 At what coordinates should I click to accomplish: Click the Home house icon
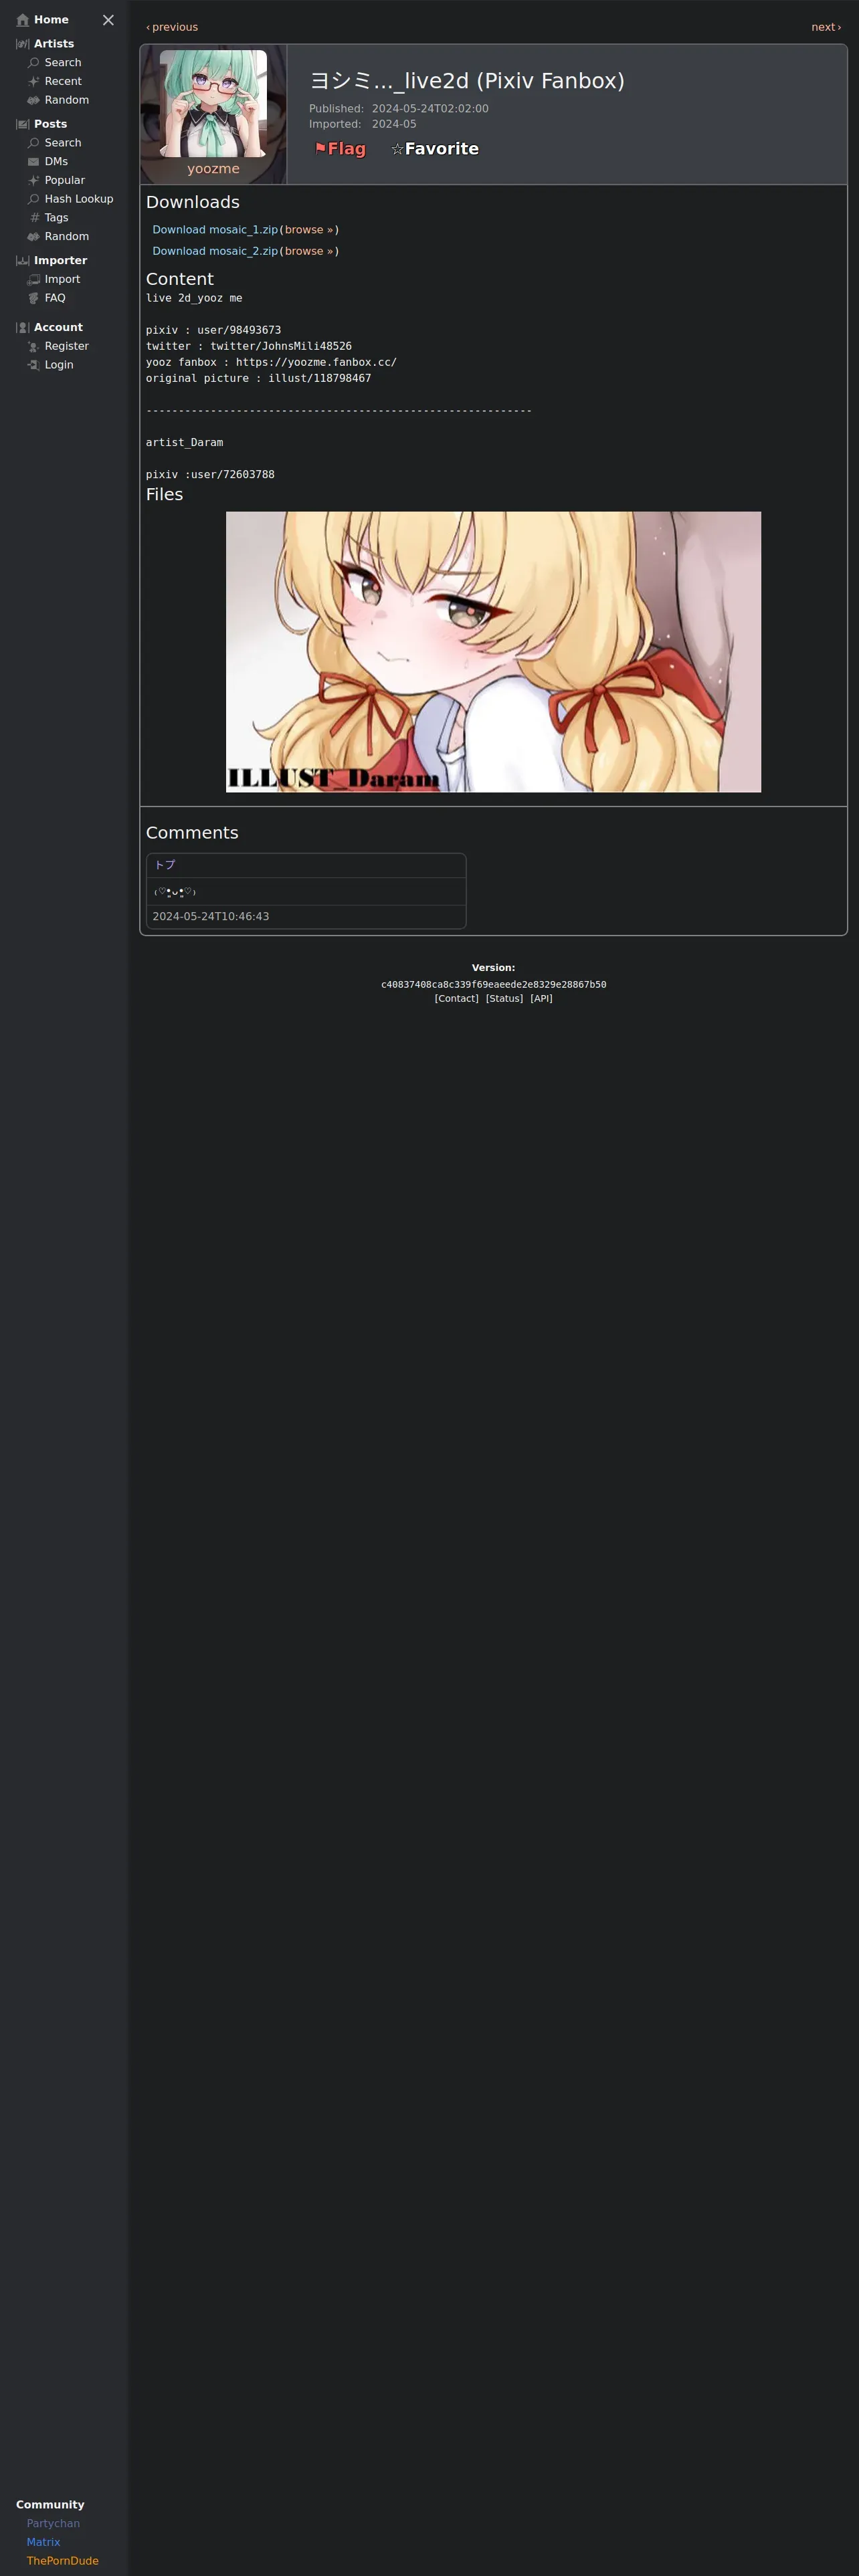point(23,20)
